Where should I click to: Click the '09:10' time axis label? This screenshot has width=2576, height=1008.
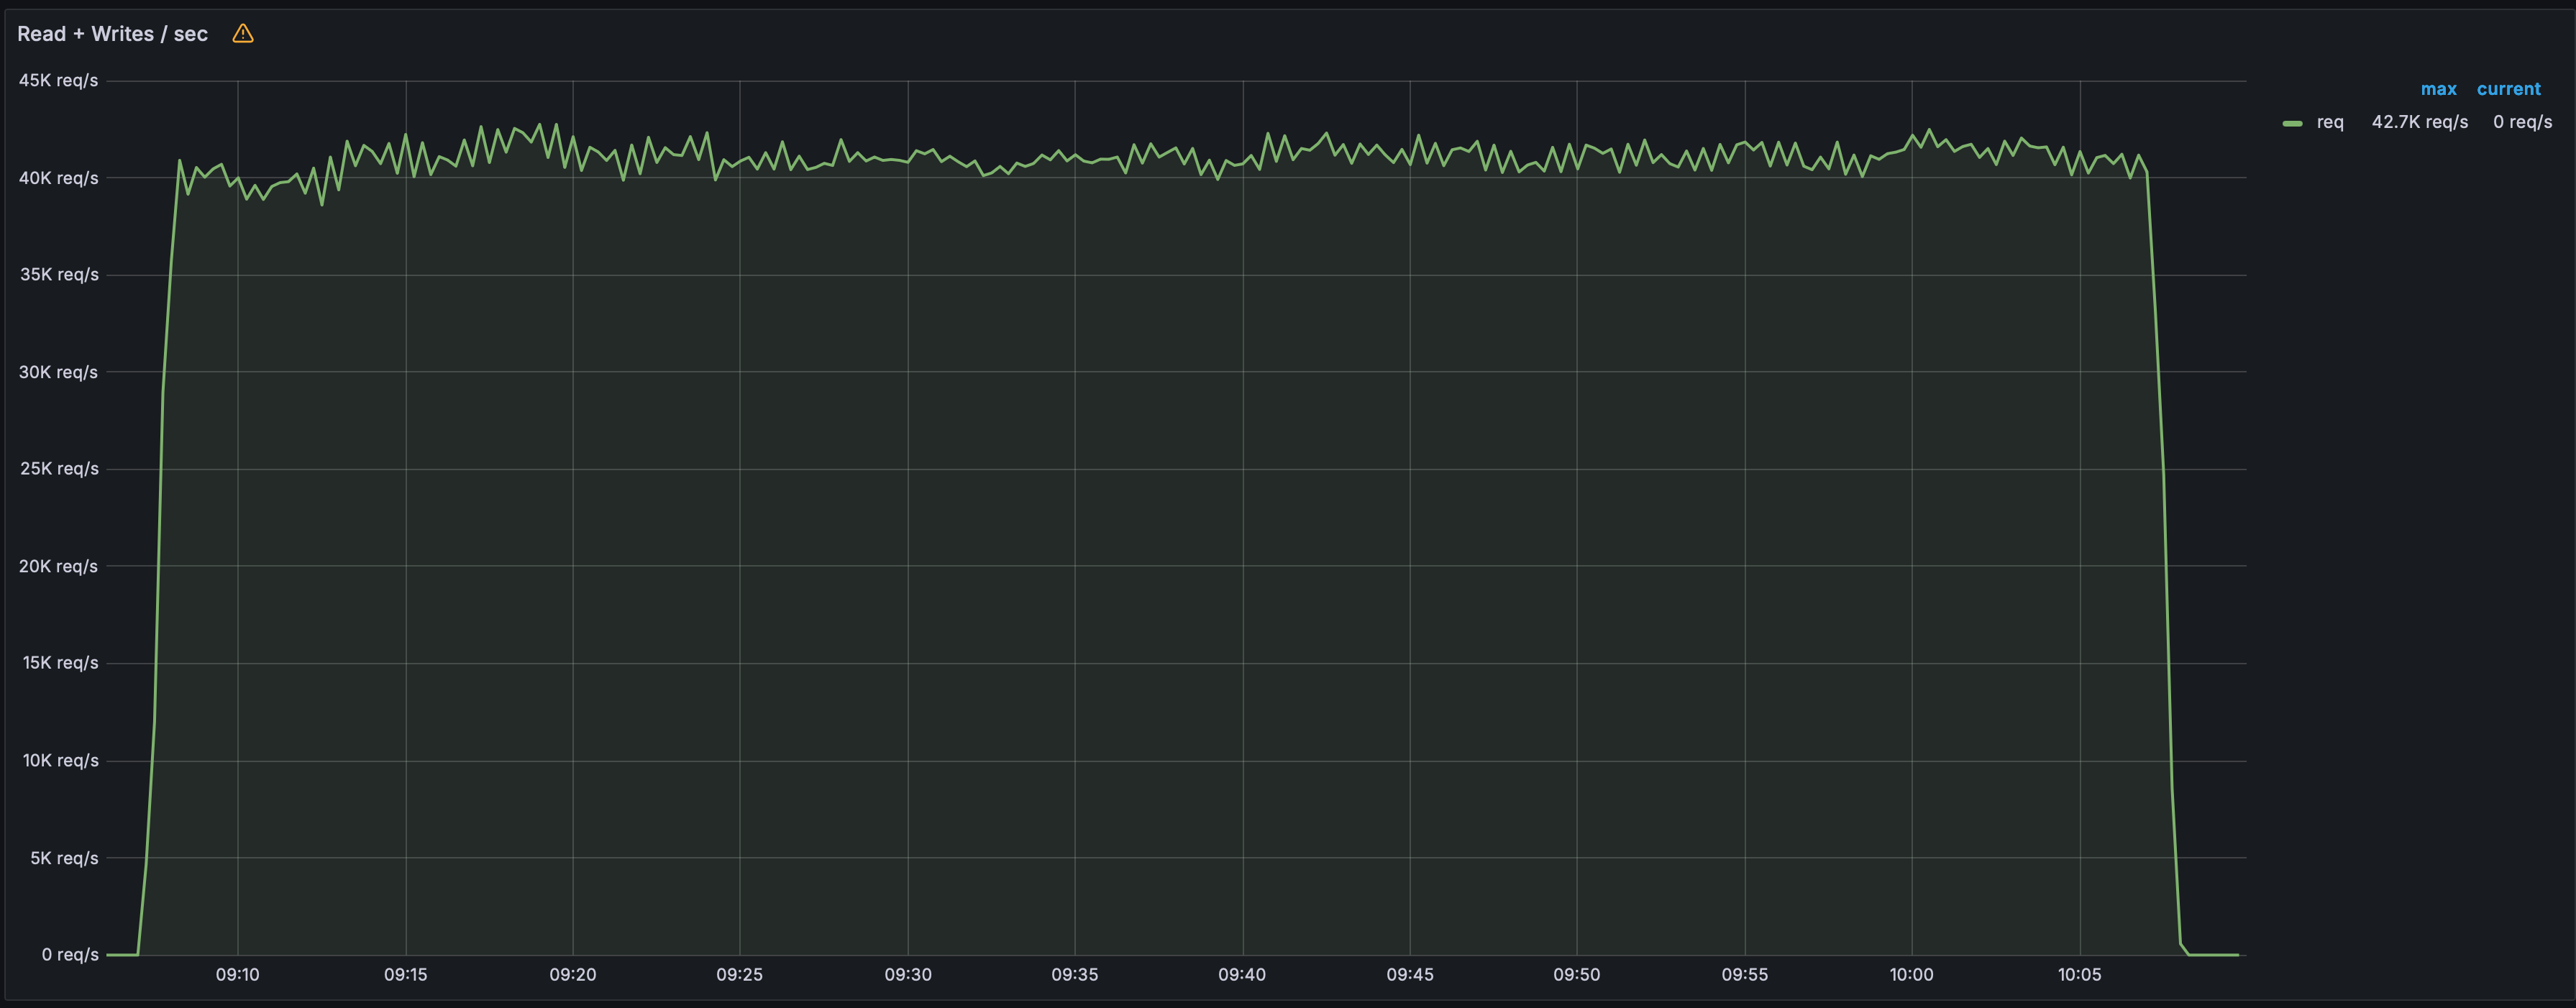(x=237, y=974)
